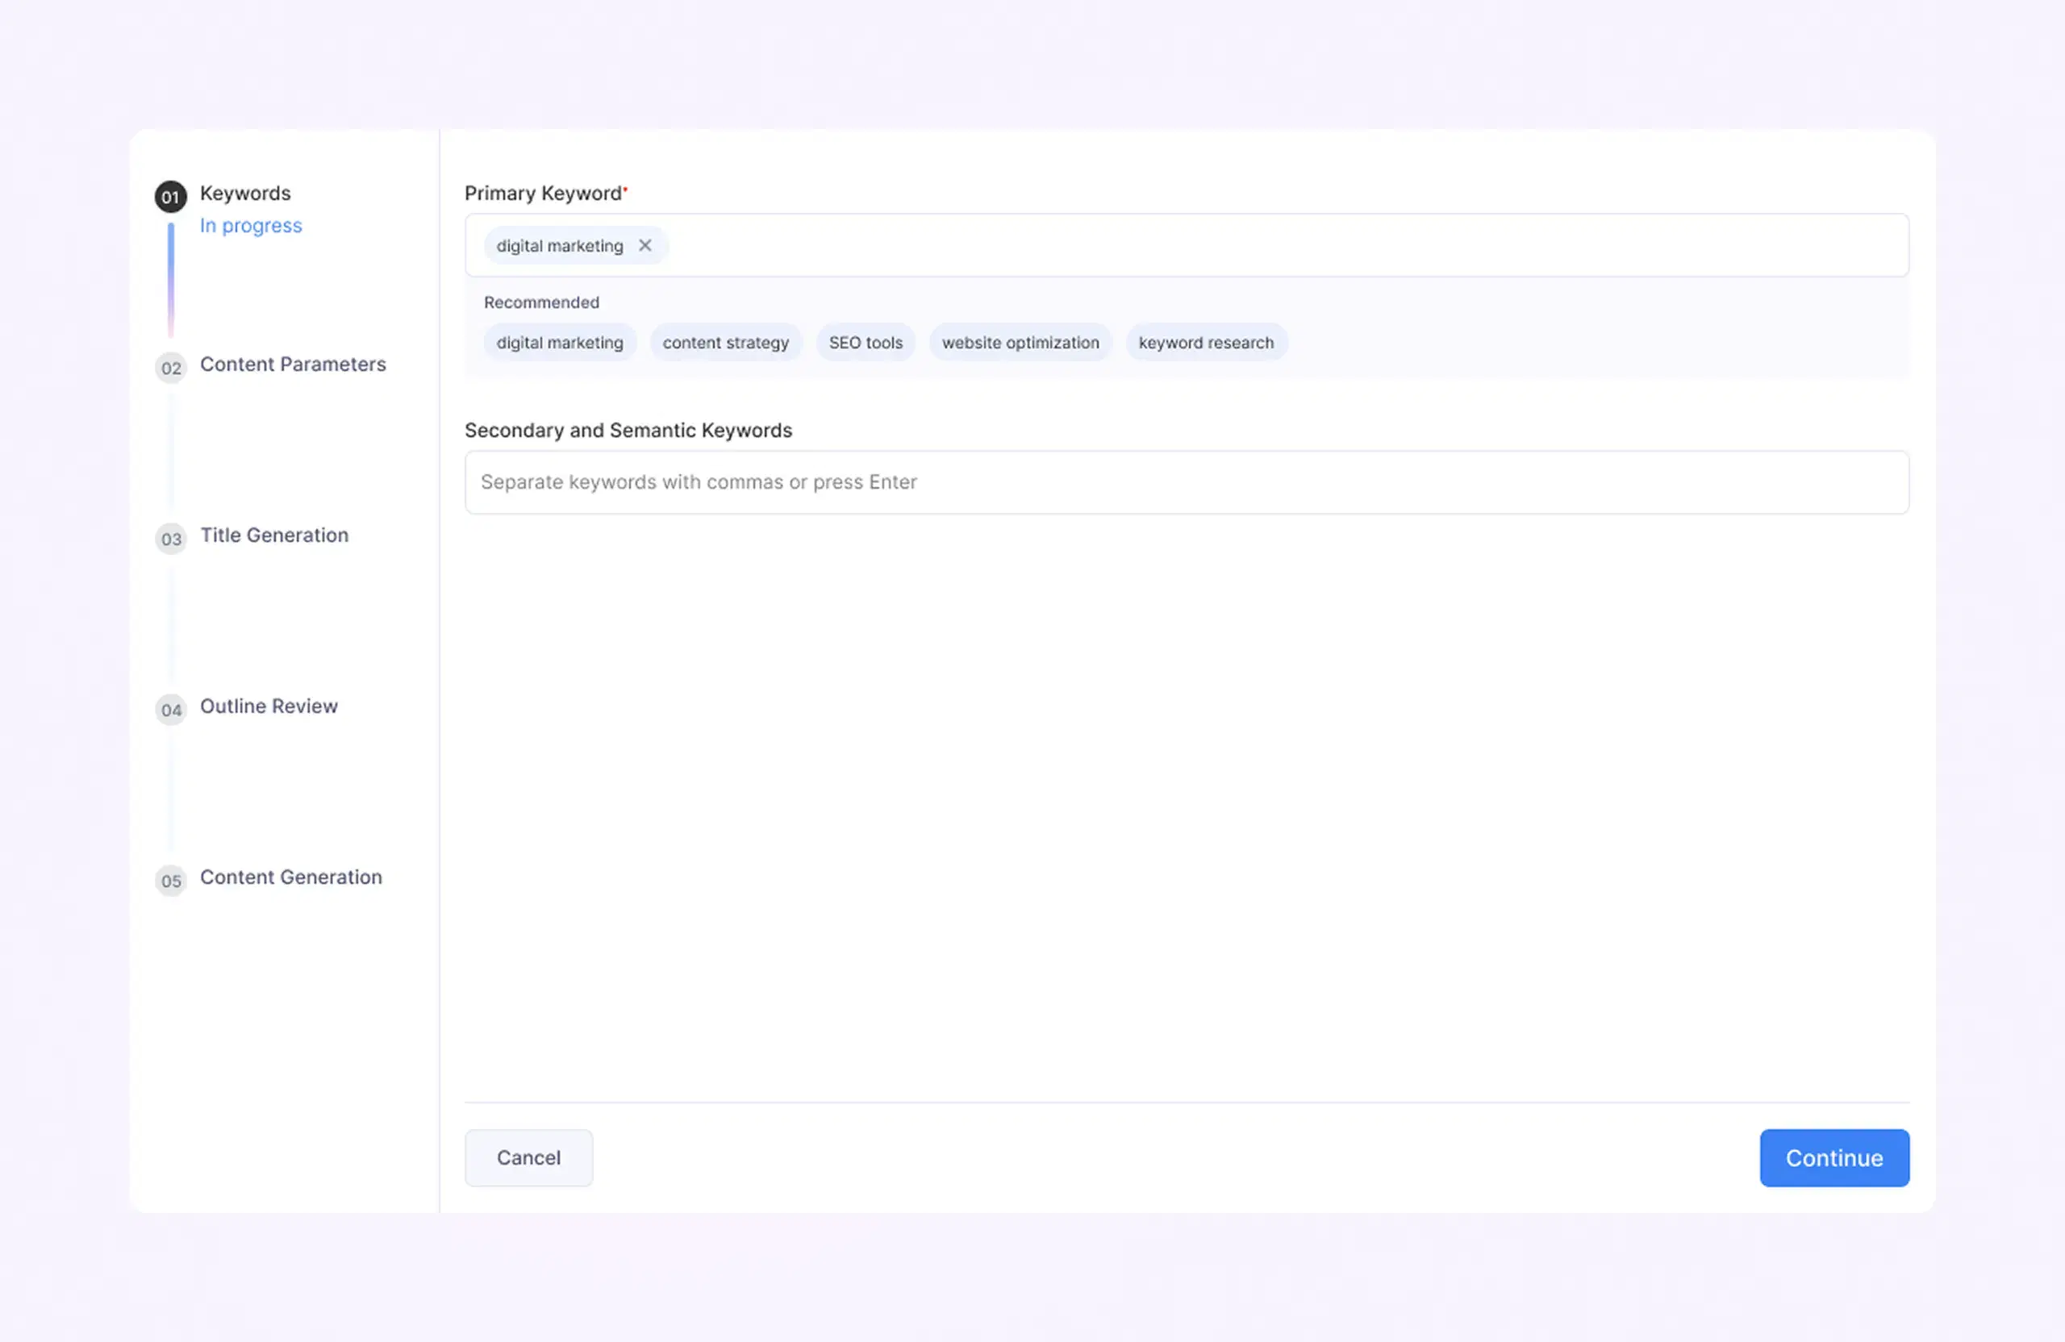
Task: Select Outline Review in the sidebar
Action: coord(269,705)
